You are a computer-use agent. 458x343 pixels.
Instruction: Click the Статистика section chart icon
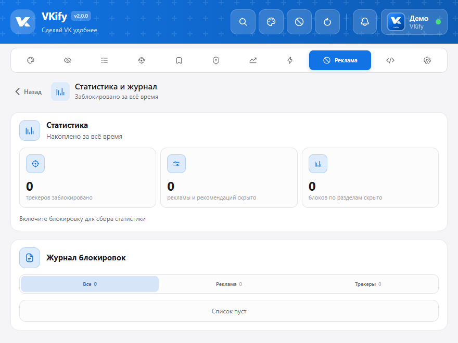pyautogui.click(x=30, y=130)
